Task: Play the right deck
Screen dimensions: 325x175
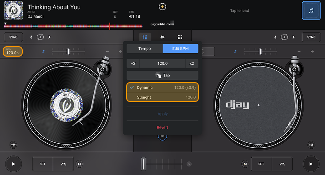Action: pyautogui.click(x=311, y=164)
